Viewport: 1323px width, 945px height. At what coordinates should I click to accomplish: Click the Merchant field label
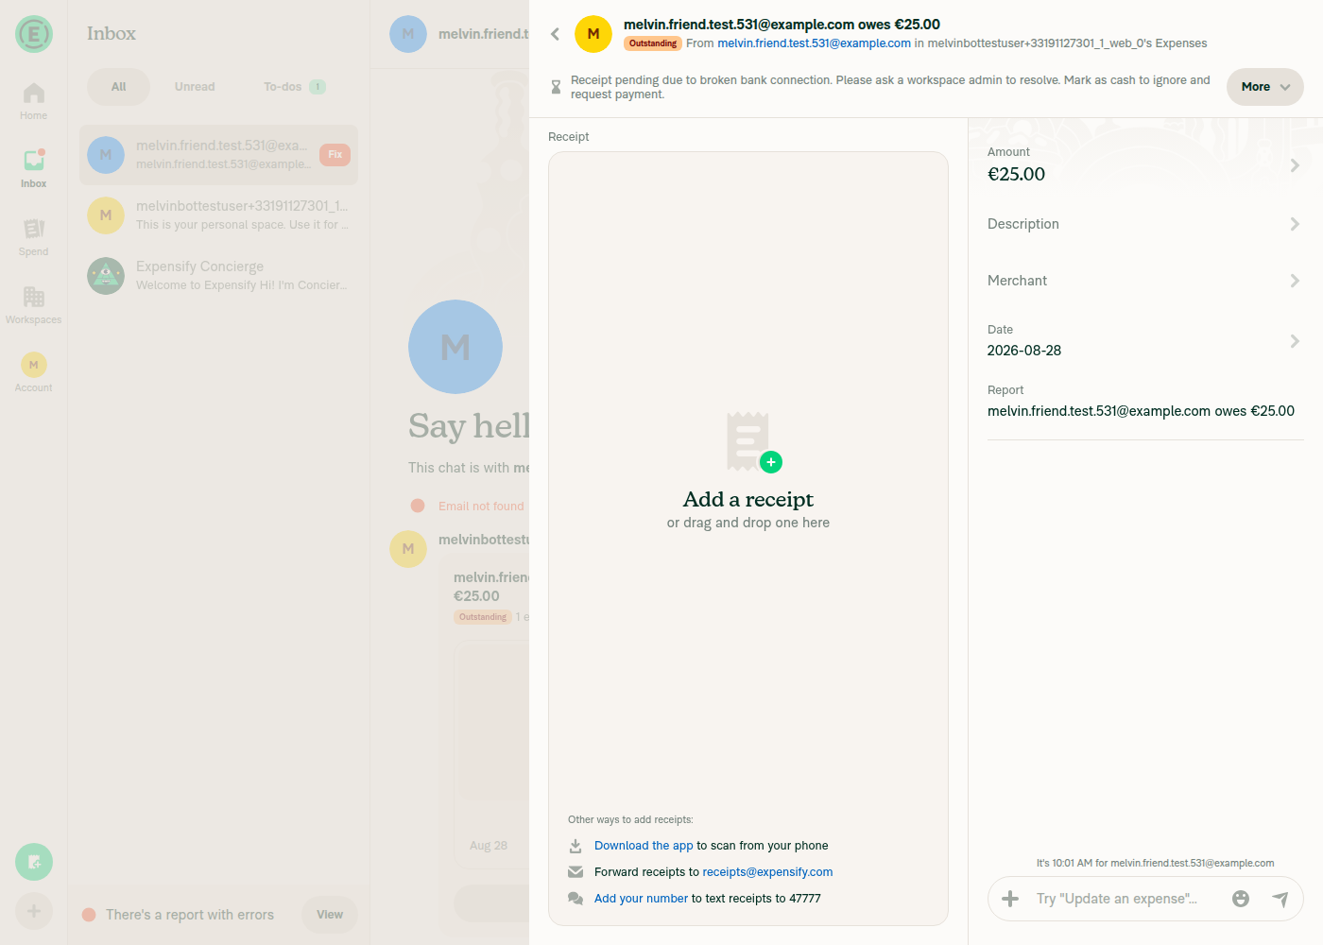coord(1017,281)
